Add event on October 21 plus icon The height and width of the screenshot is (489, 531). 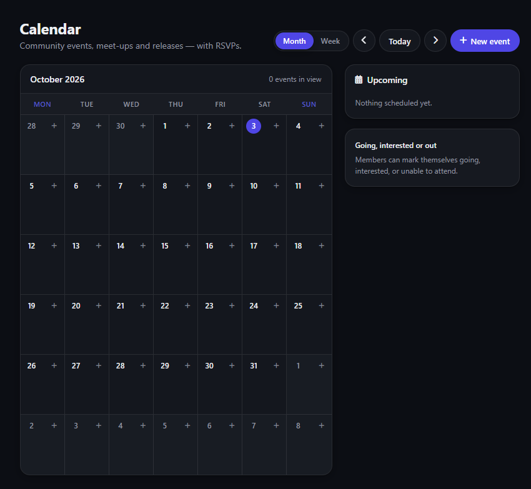pos(143,305)
